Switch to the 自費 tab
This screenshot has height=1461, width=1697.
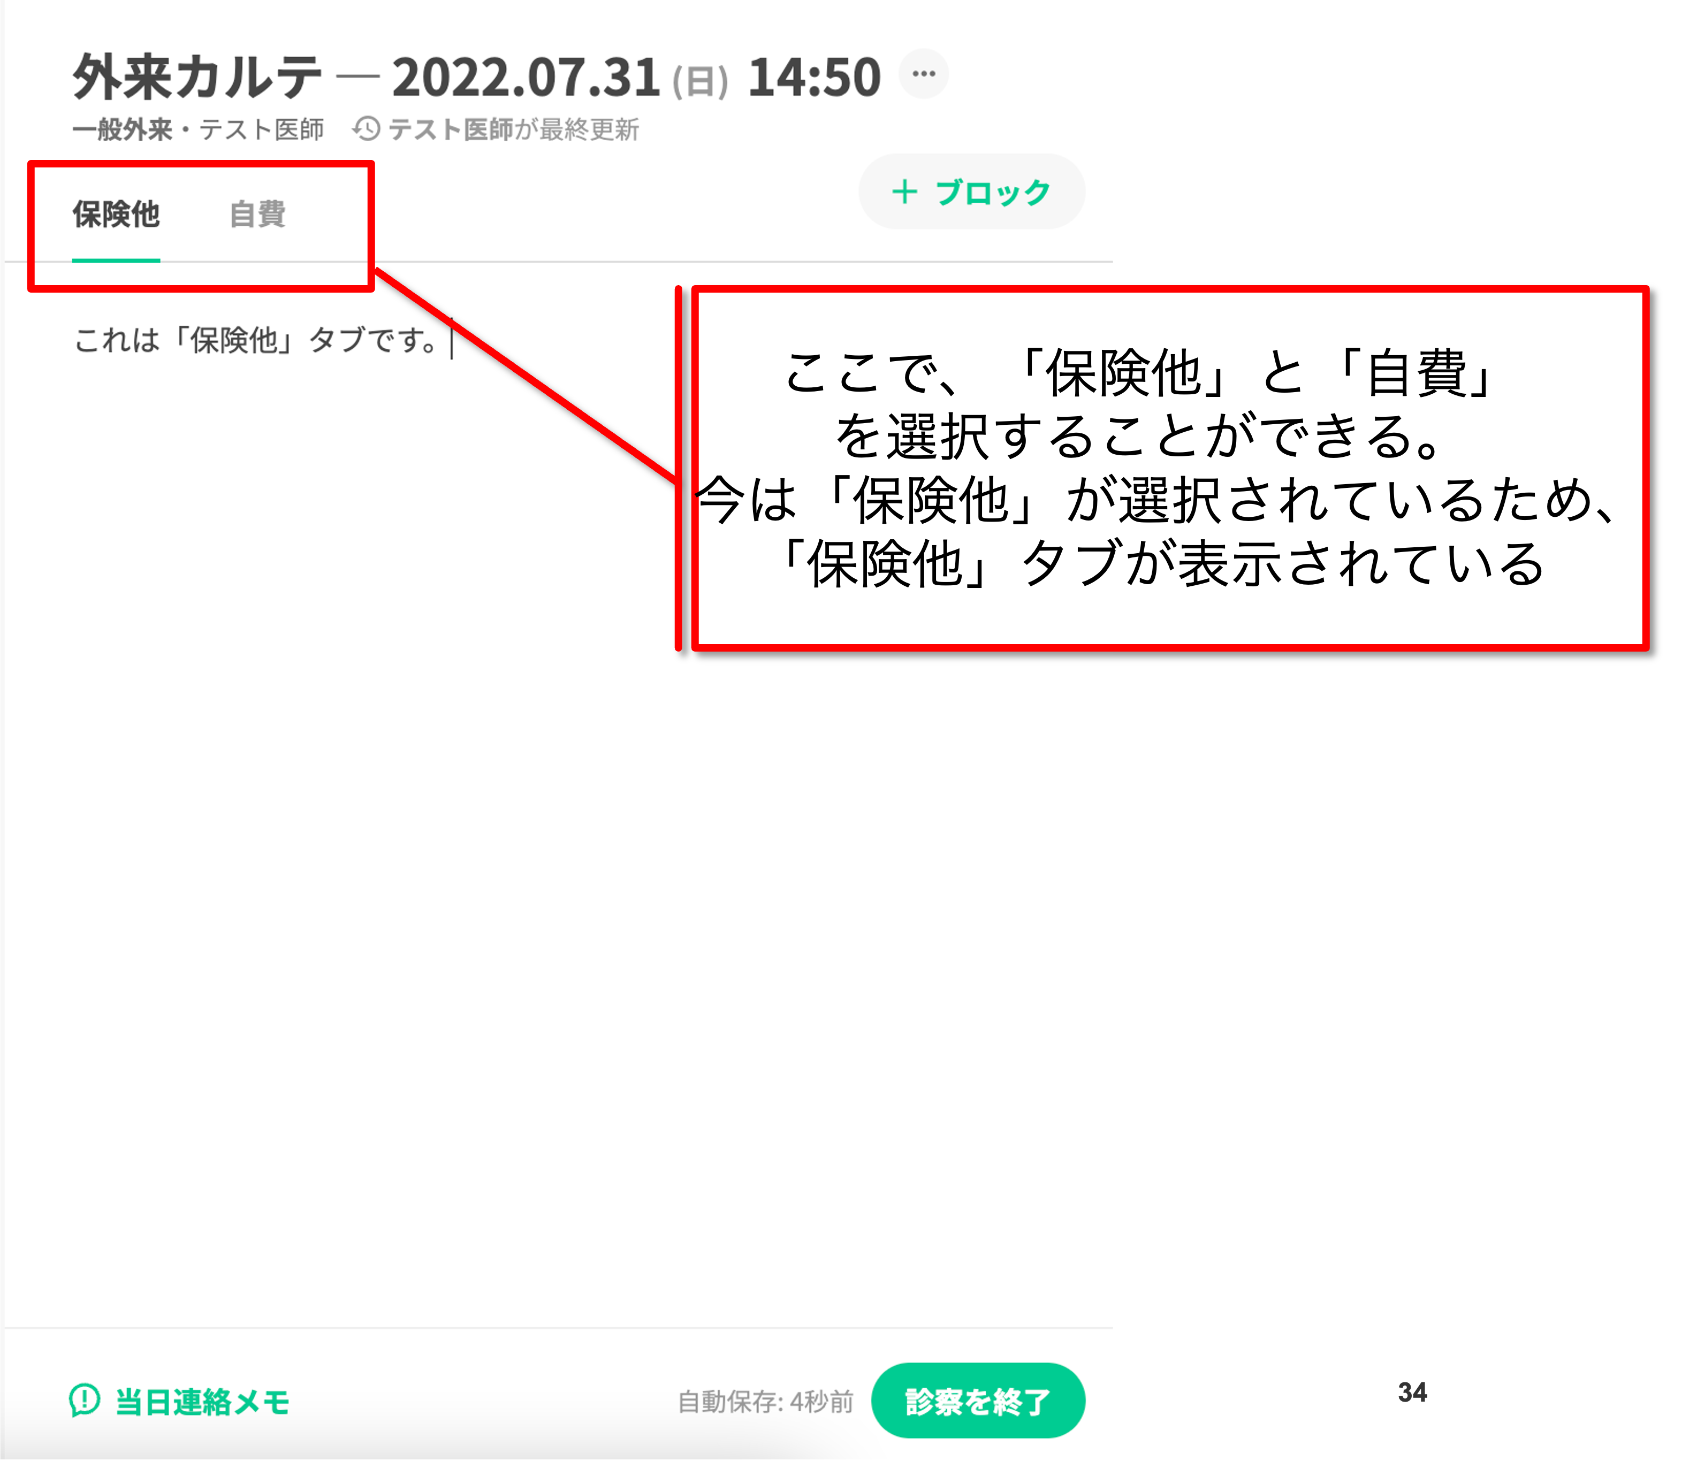pyautogui.click(x=257, y=215)
